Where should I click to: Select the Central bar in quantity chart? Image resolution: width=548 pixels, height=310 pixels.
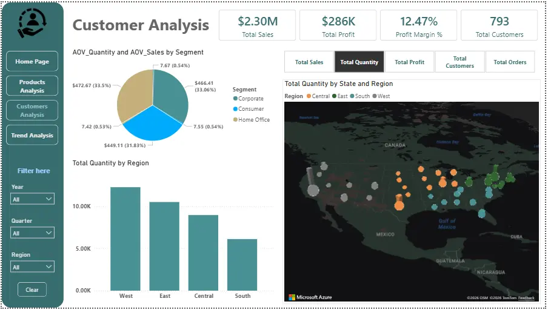pos(203,252)
